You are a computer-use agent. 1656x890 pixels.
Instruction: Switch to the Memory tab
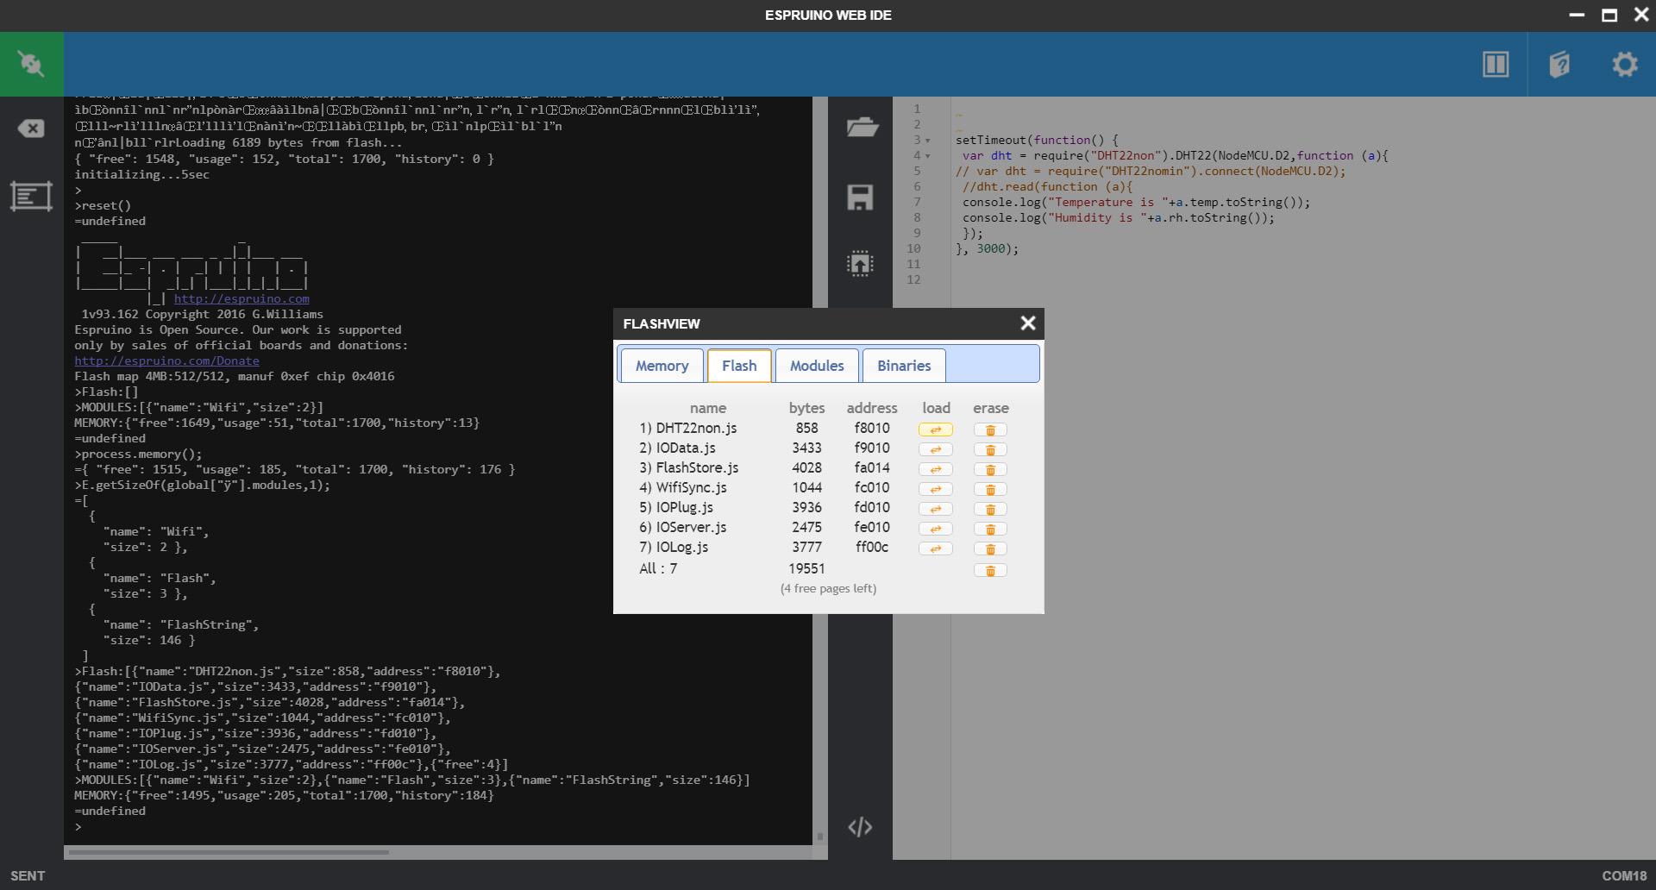tap(662, 366)
